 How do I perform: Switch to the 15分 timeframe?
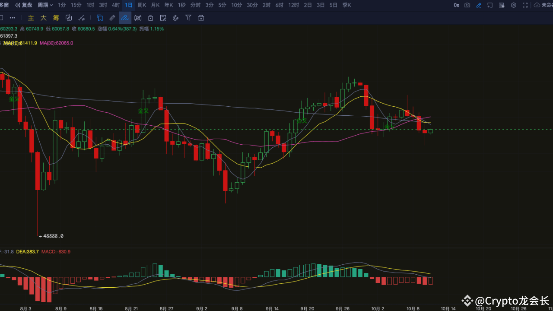(x=76, y=5)
